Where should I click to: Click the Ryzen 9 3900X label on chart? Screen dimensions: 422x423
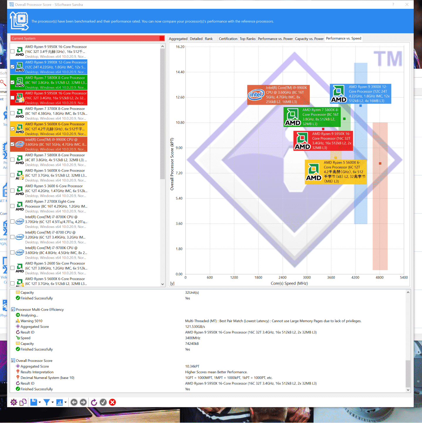pos(361,94)
